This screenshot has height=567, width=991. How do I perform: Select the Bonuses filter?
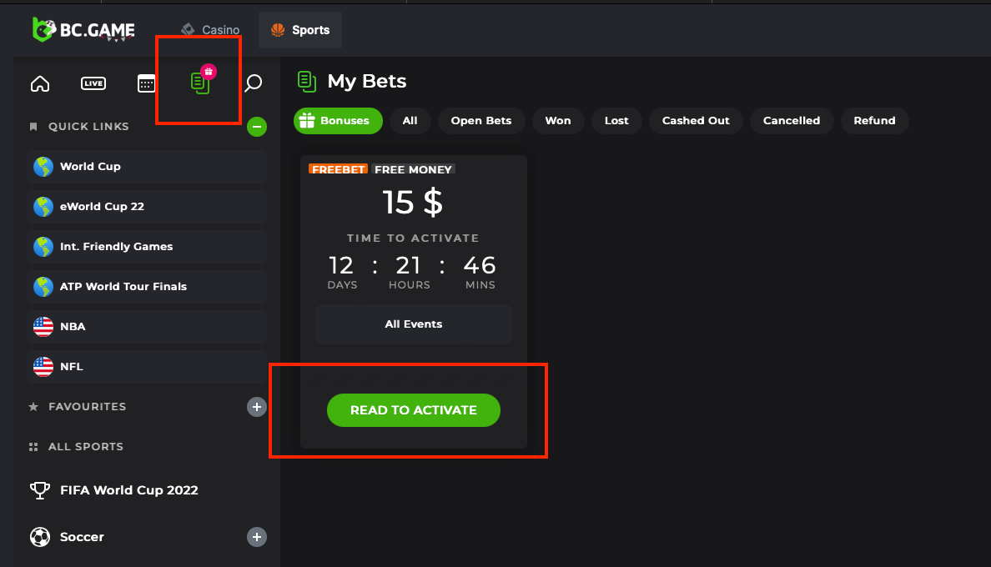[338, 121]
